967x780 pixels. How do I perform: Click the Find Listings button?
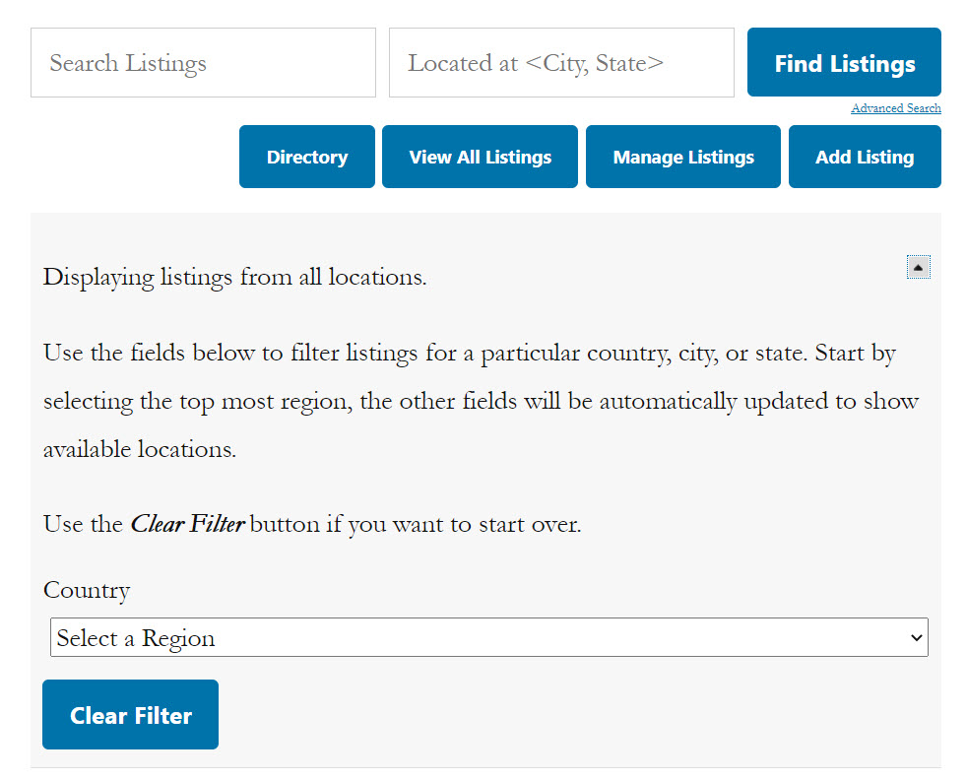[x=844, y=62]
